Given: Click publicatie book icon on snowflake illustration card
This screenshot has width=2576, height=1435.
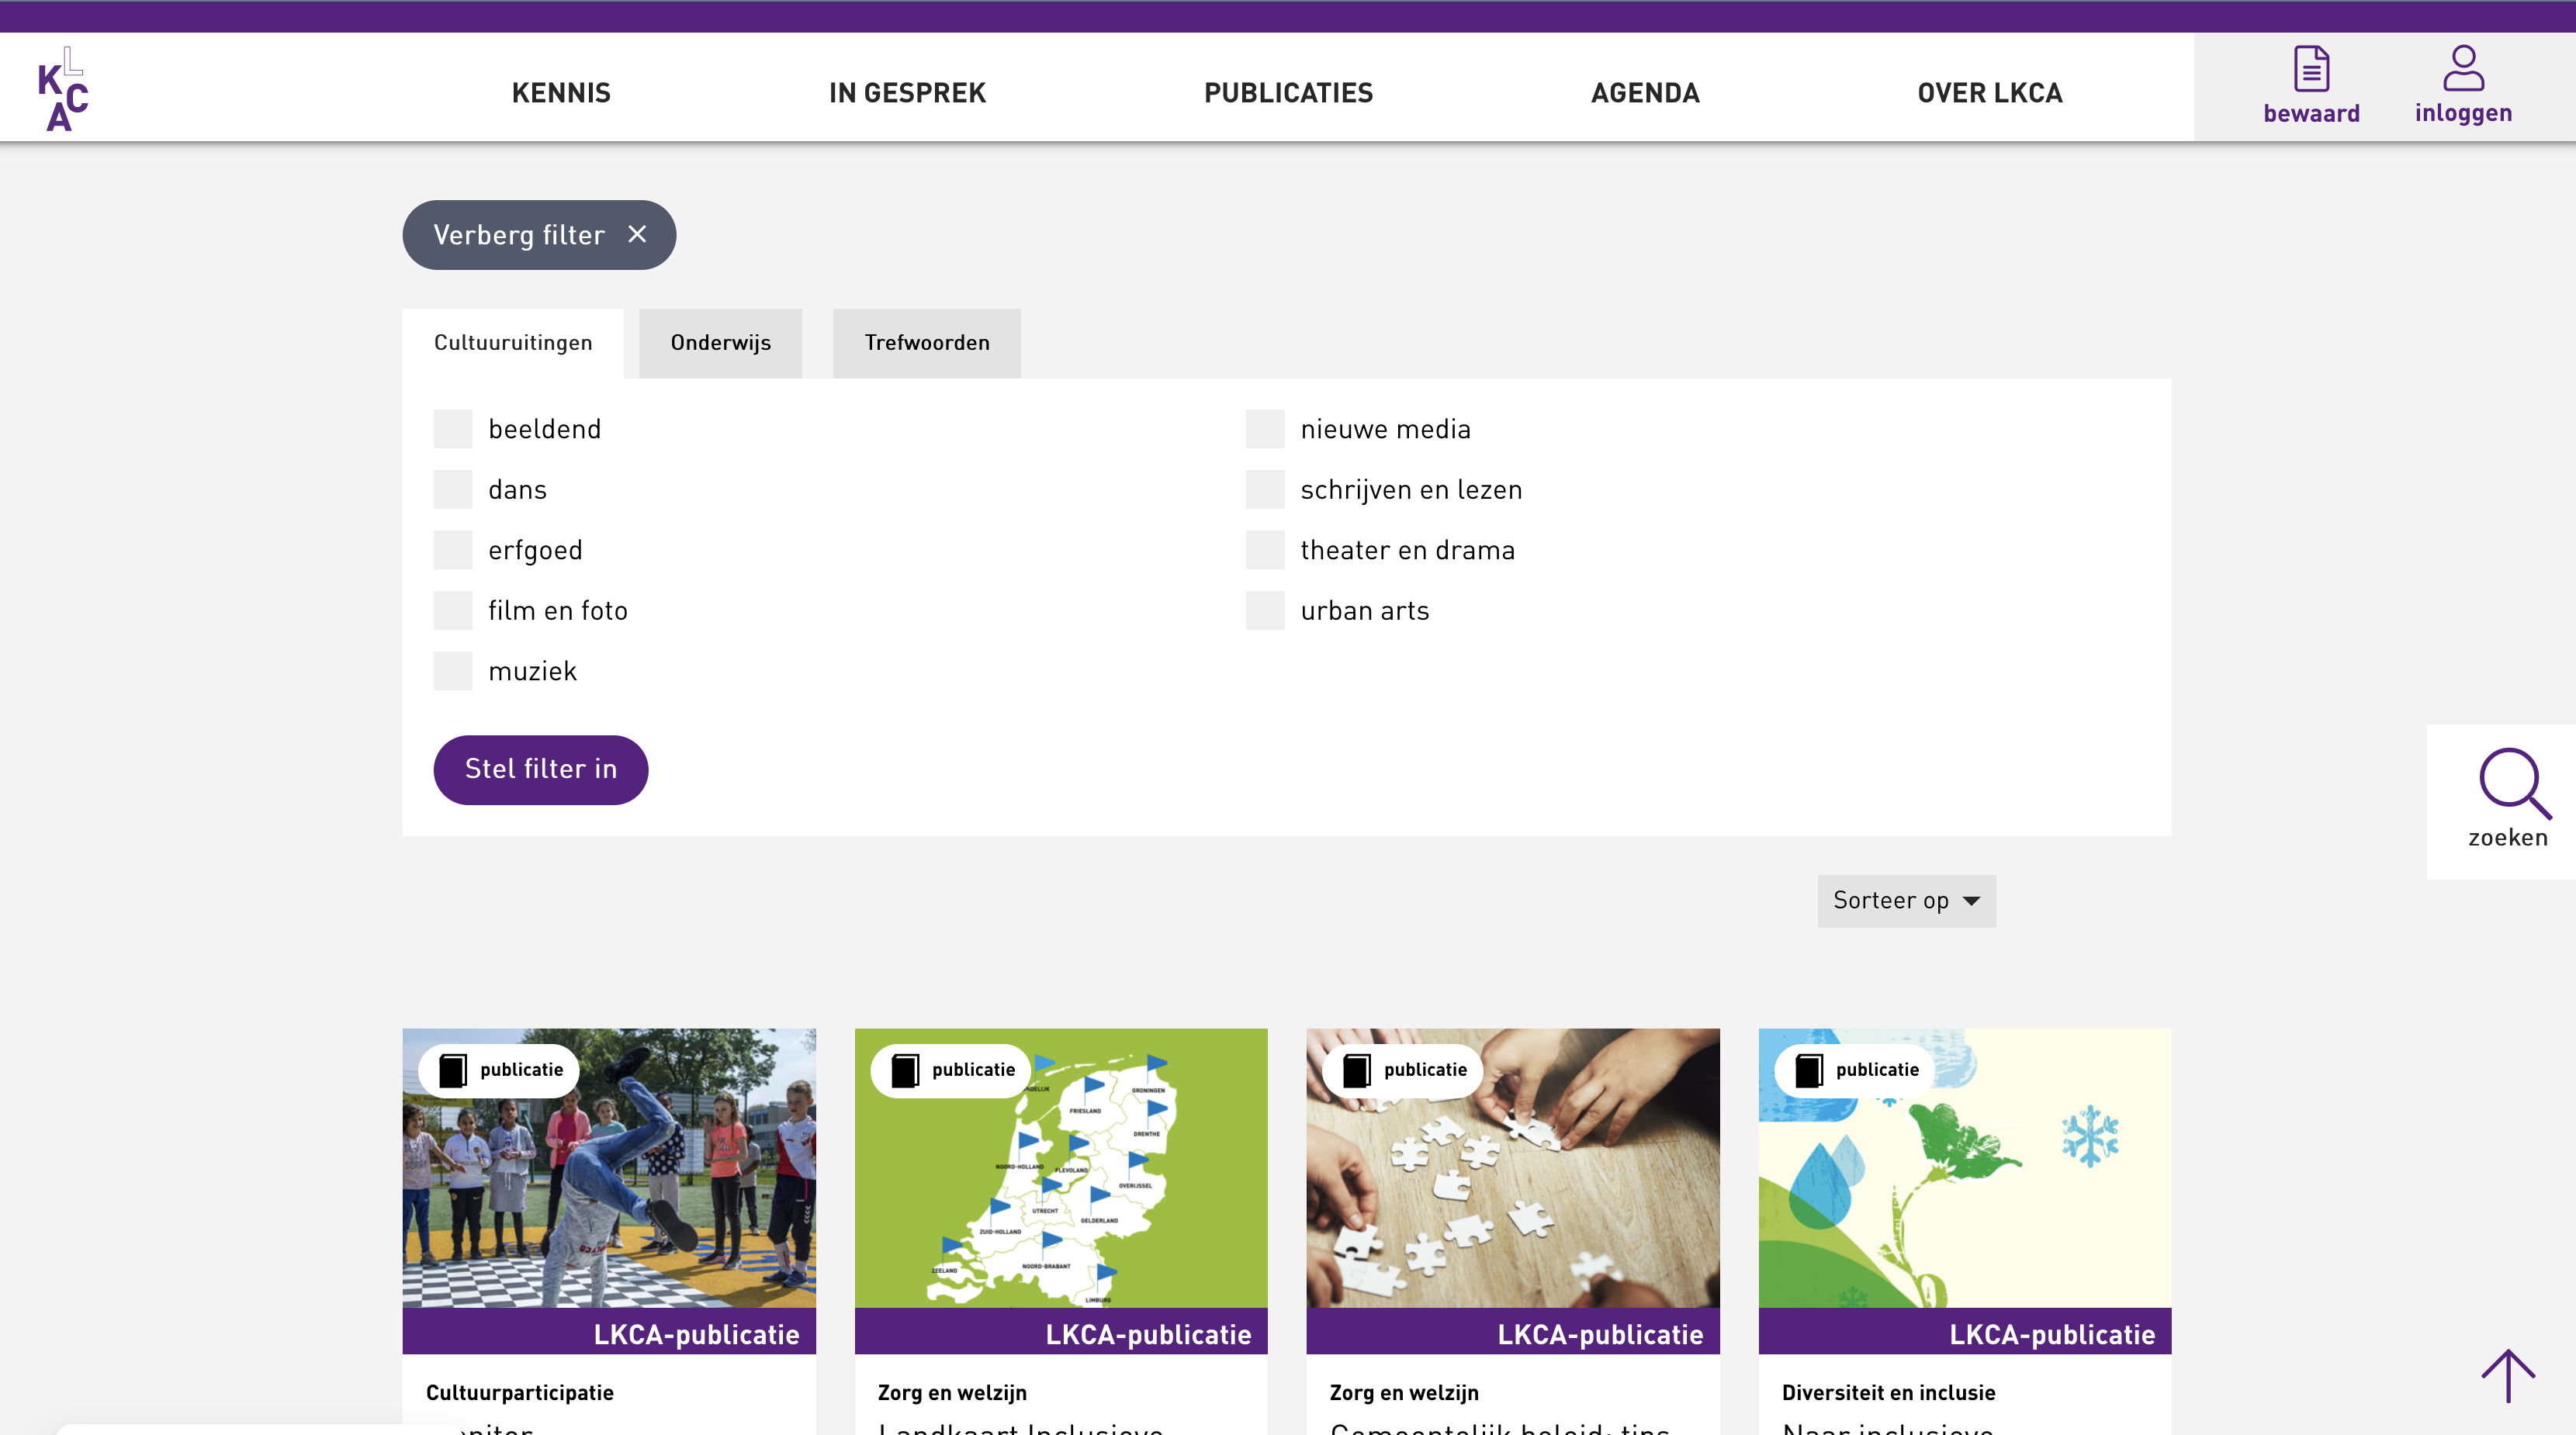Looking at the screenshot, I should tap(1809, 1070).
